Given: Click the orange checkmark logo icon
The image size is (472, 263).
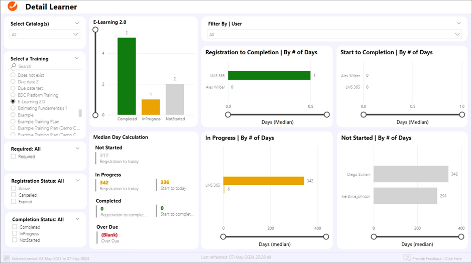Looking at the screenshot, I should 13,7.
